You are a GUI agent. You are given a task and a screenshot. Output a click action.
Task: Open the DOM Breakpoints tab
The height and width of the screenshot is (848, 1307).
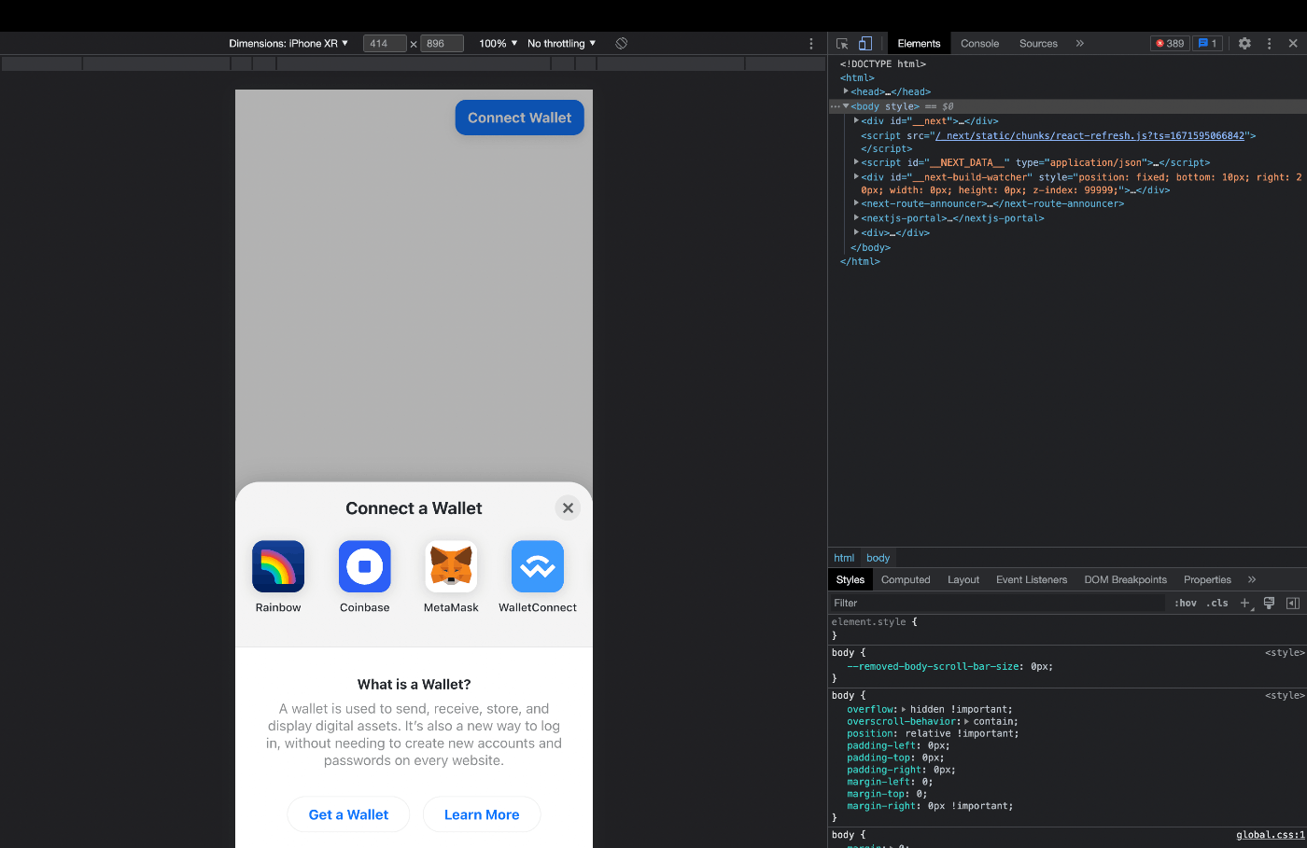point(1125,580)
